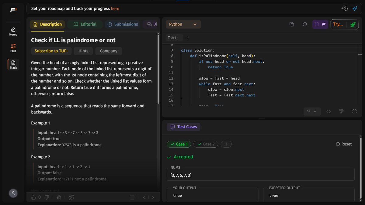Click Subscribe to TUF+ button
Viewport: 365px width, 205px height.
click(51, 51)
